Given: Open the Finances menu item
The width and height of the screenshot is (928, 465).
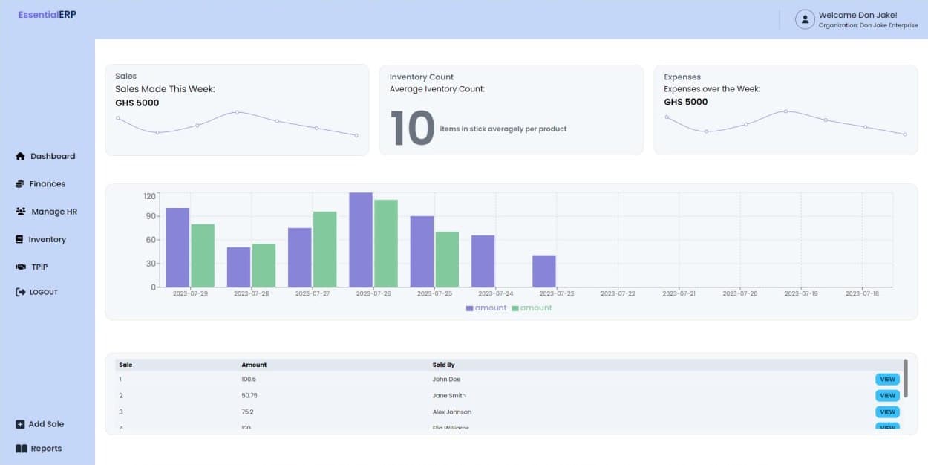Looking at the screenshot, I should pyautogui.click(x=47, y=184).
